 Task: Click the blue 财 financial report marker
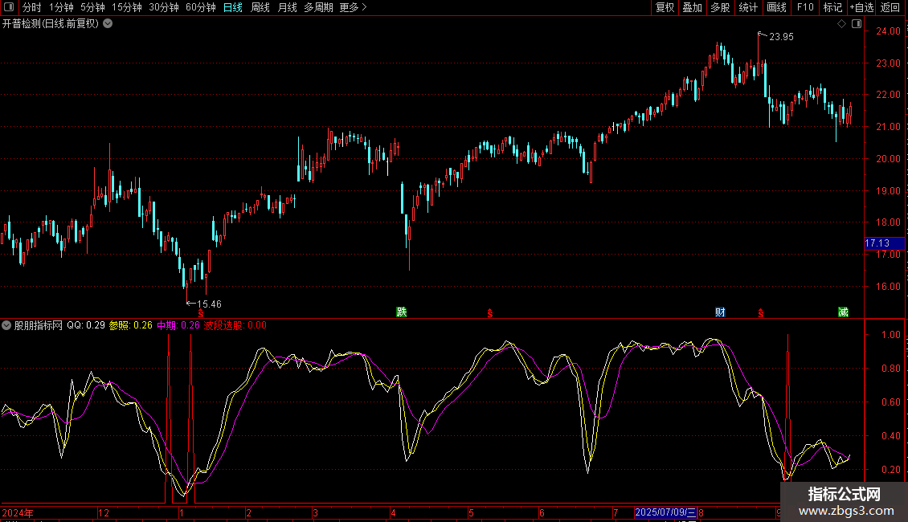721,312
